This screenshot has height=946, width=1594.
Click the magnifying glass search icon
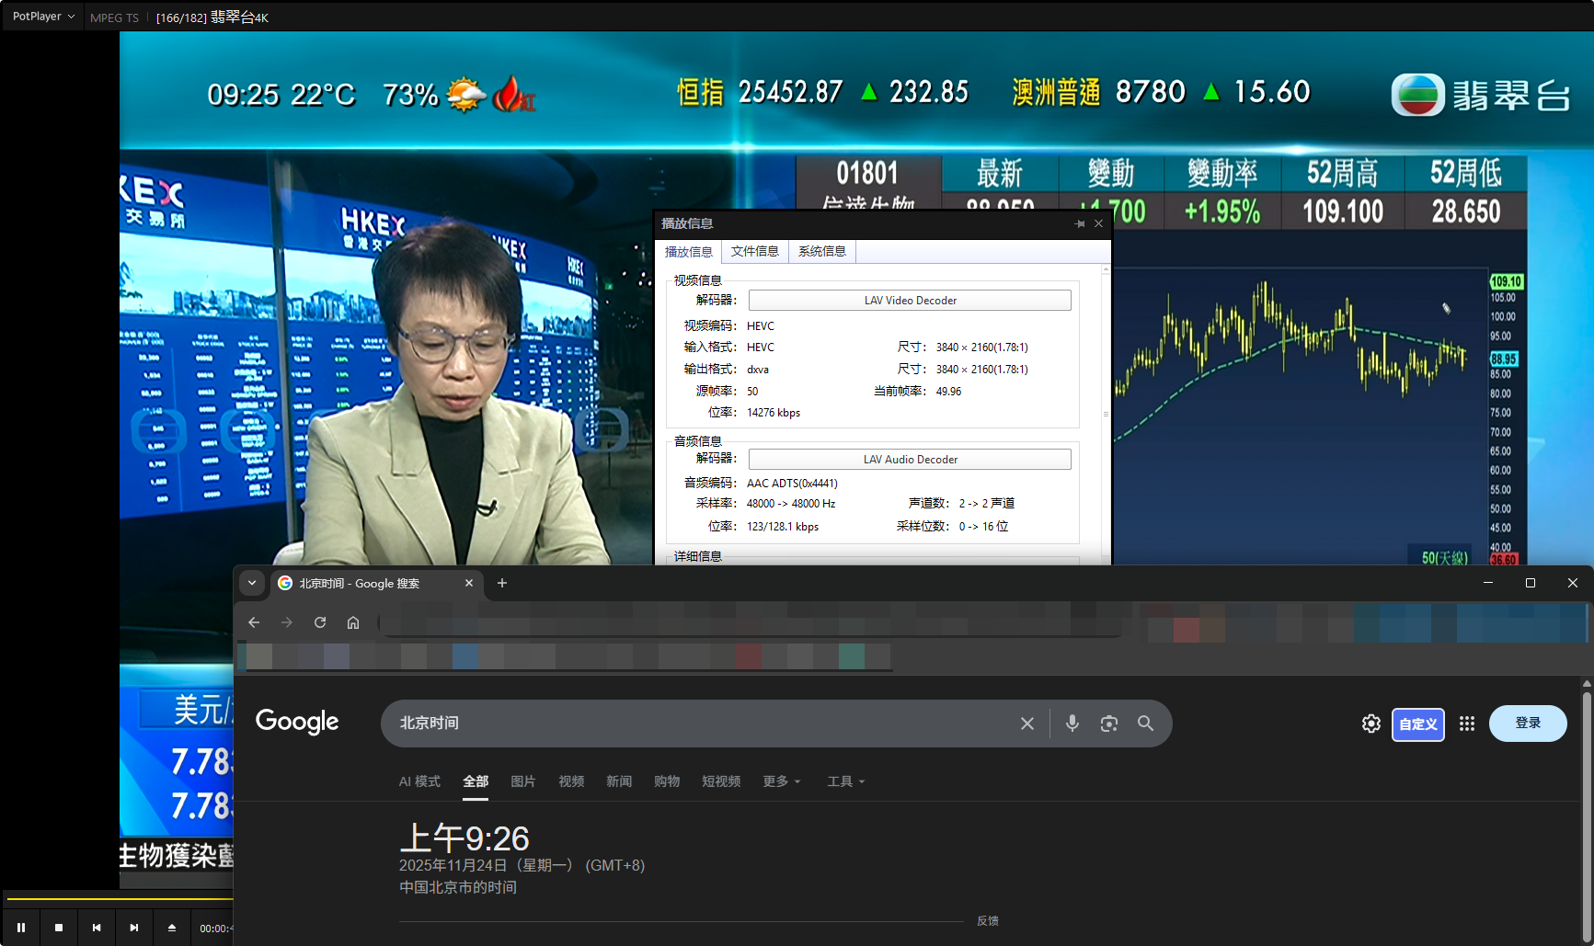(1145, 724)
